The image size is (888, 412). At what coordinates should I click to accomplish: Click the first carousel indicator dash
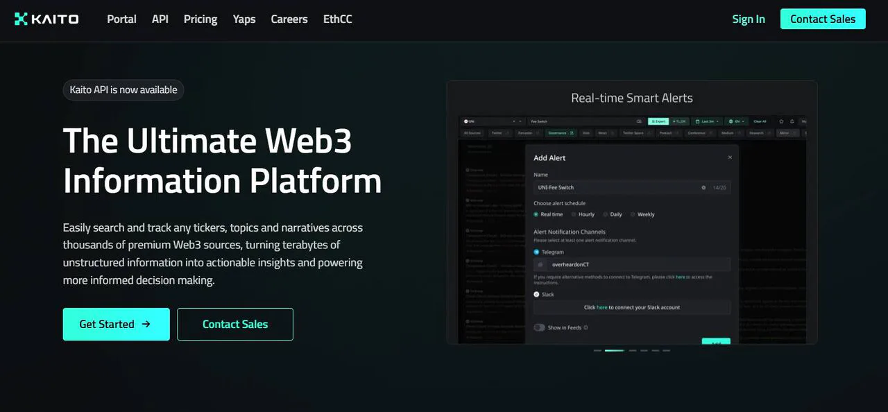click(x=597, y=350)
